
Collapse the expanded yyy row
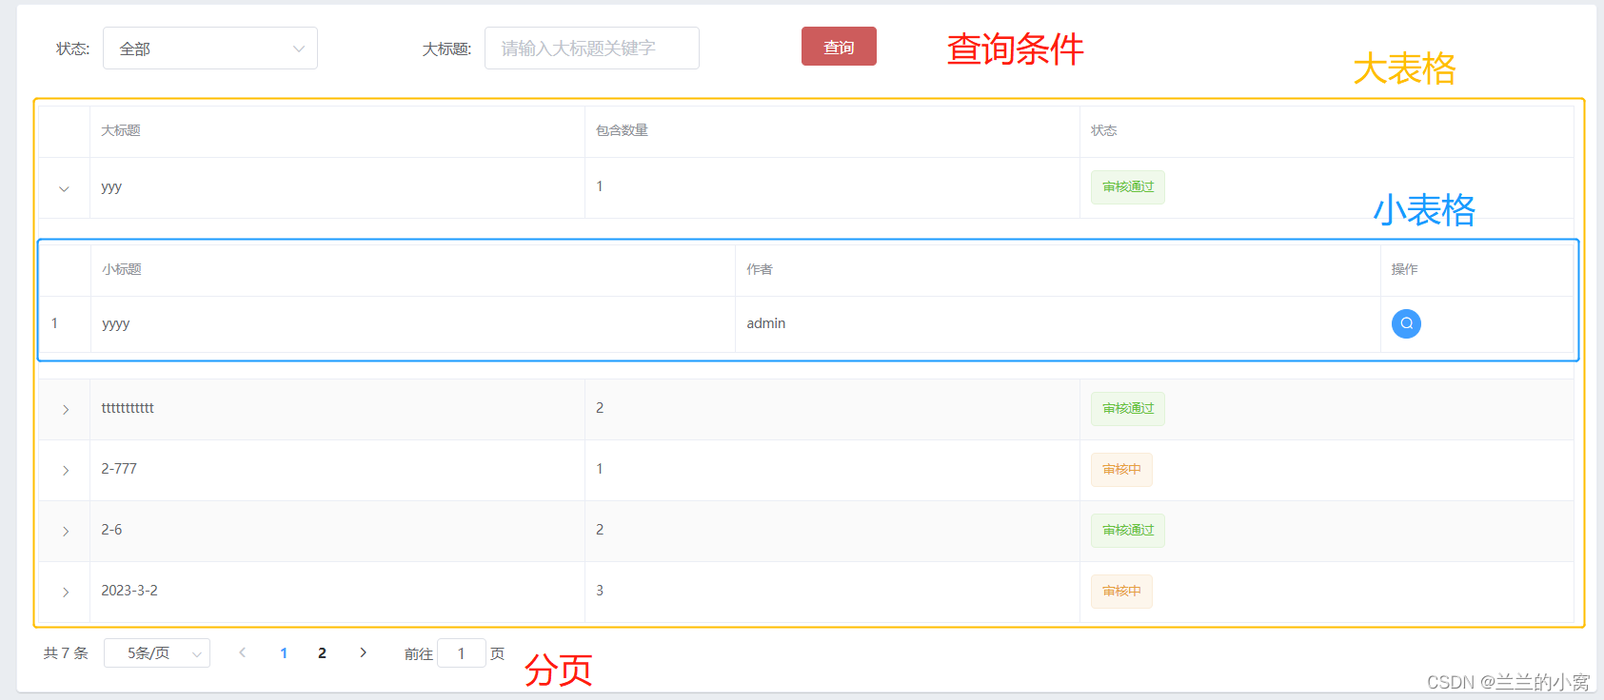click(64, 188)
